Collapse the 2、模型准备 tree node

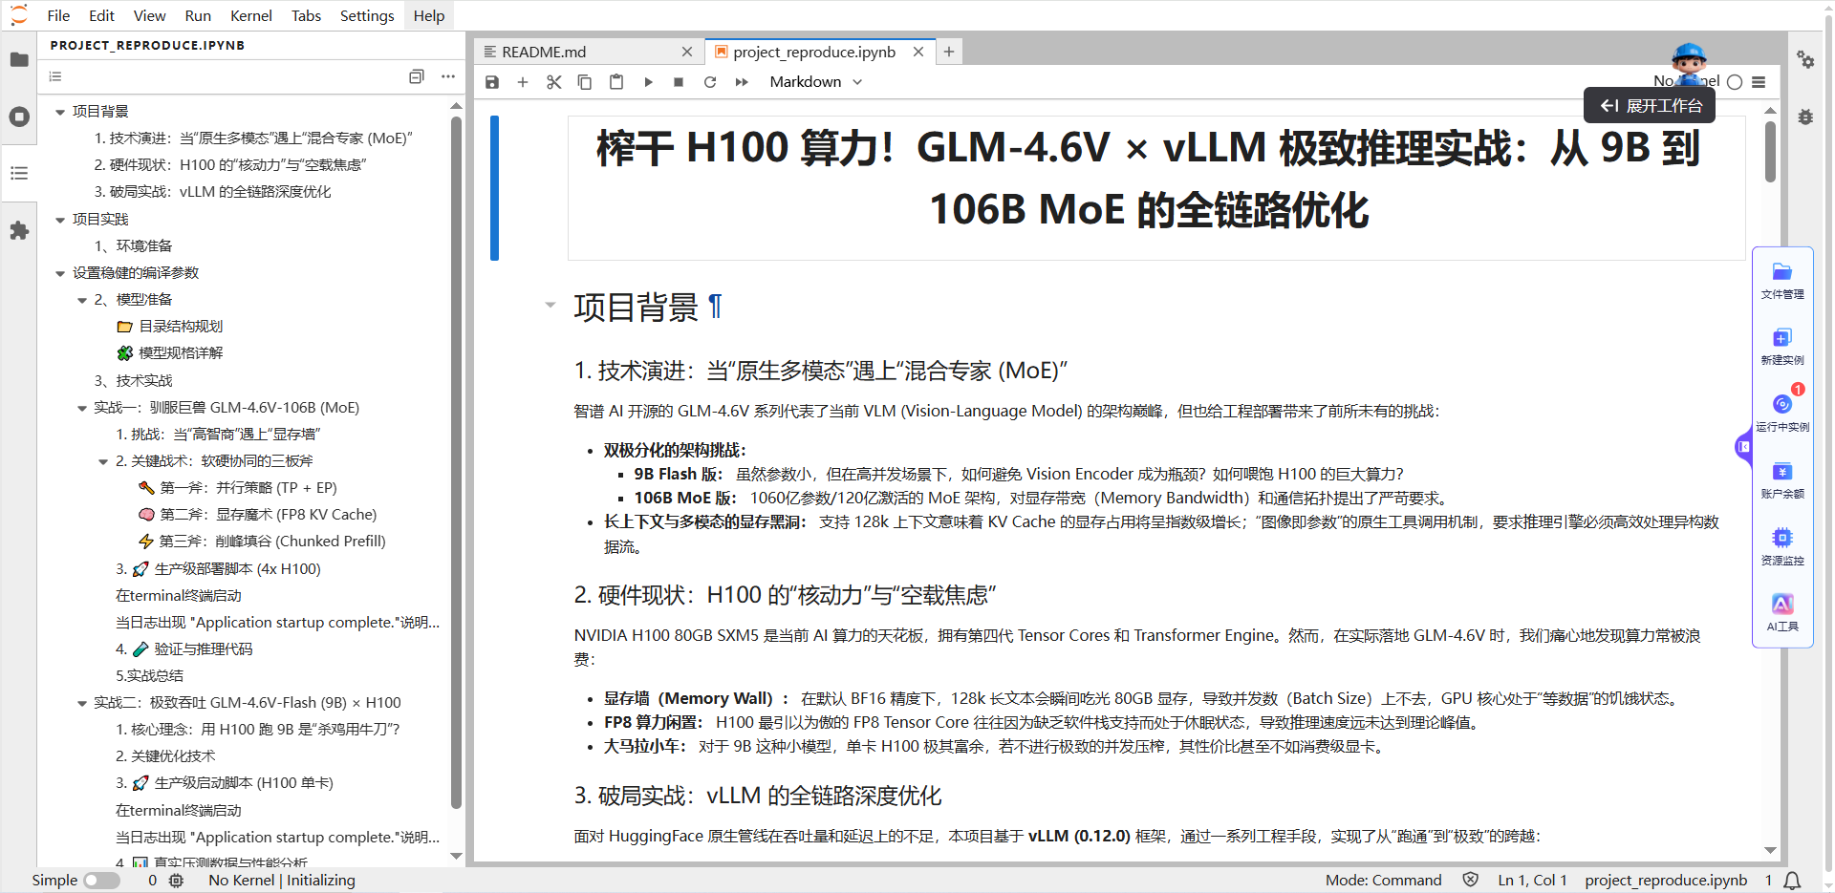[x=82, y=300]
